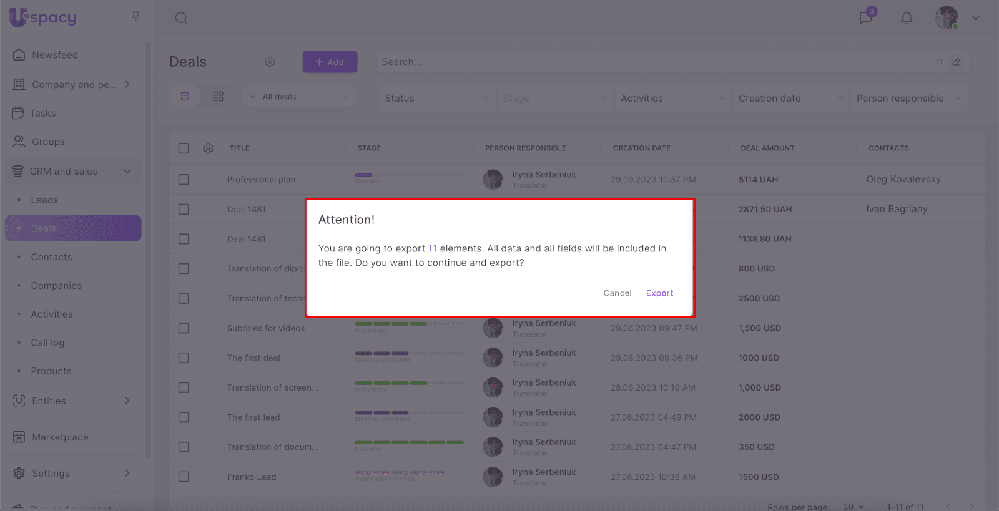999x511 pixels.
Task: Tick the select-all checkbox in header
Action: pyautogui.click(x=184, y=148)
